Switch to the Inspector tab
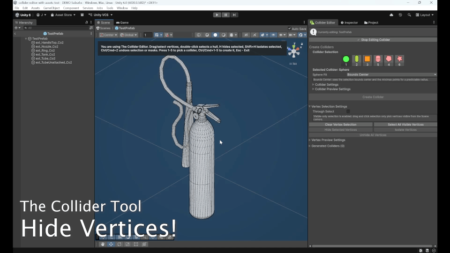The width and height of the screenshot is (450, 253). (x=349, y=22)
